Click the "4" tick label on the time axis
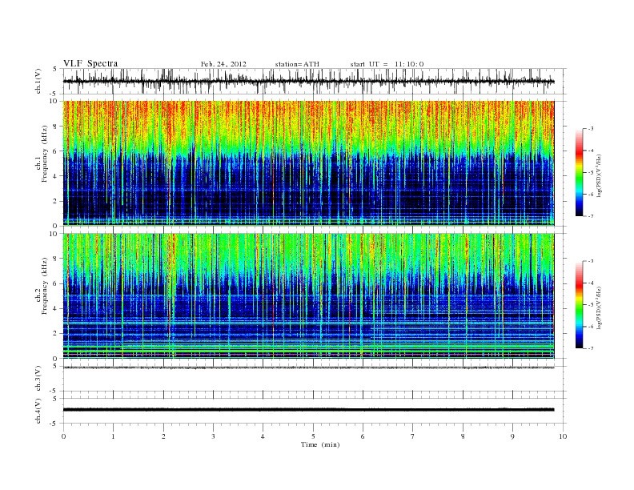Screen dimensions: 634x490 tap(263, 436)
